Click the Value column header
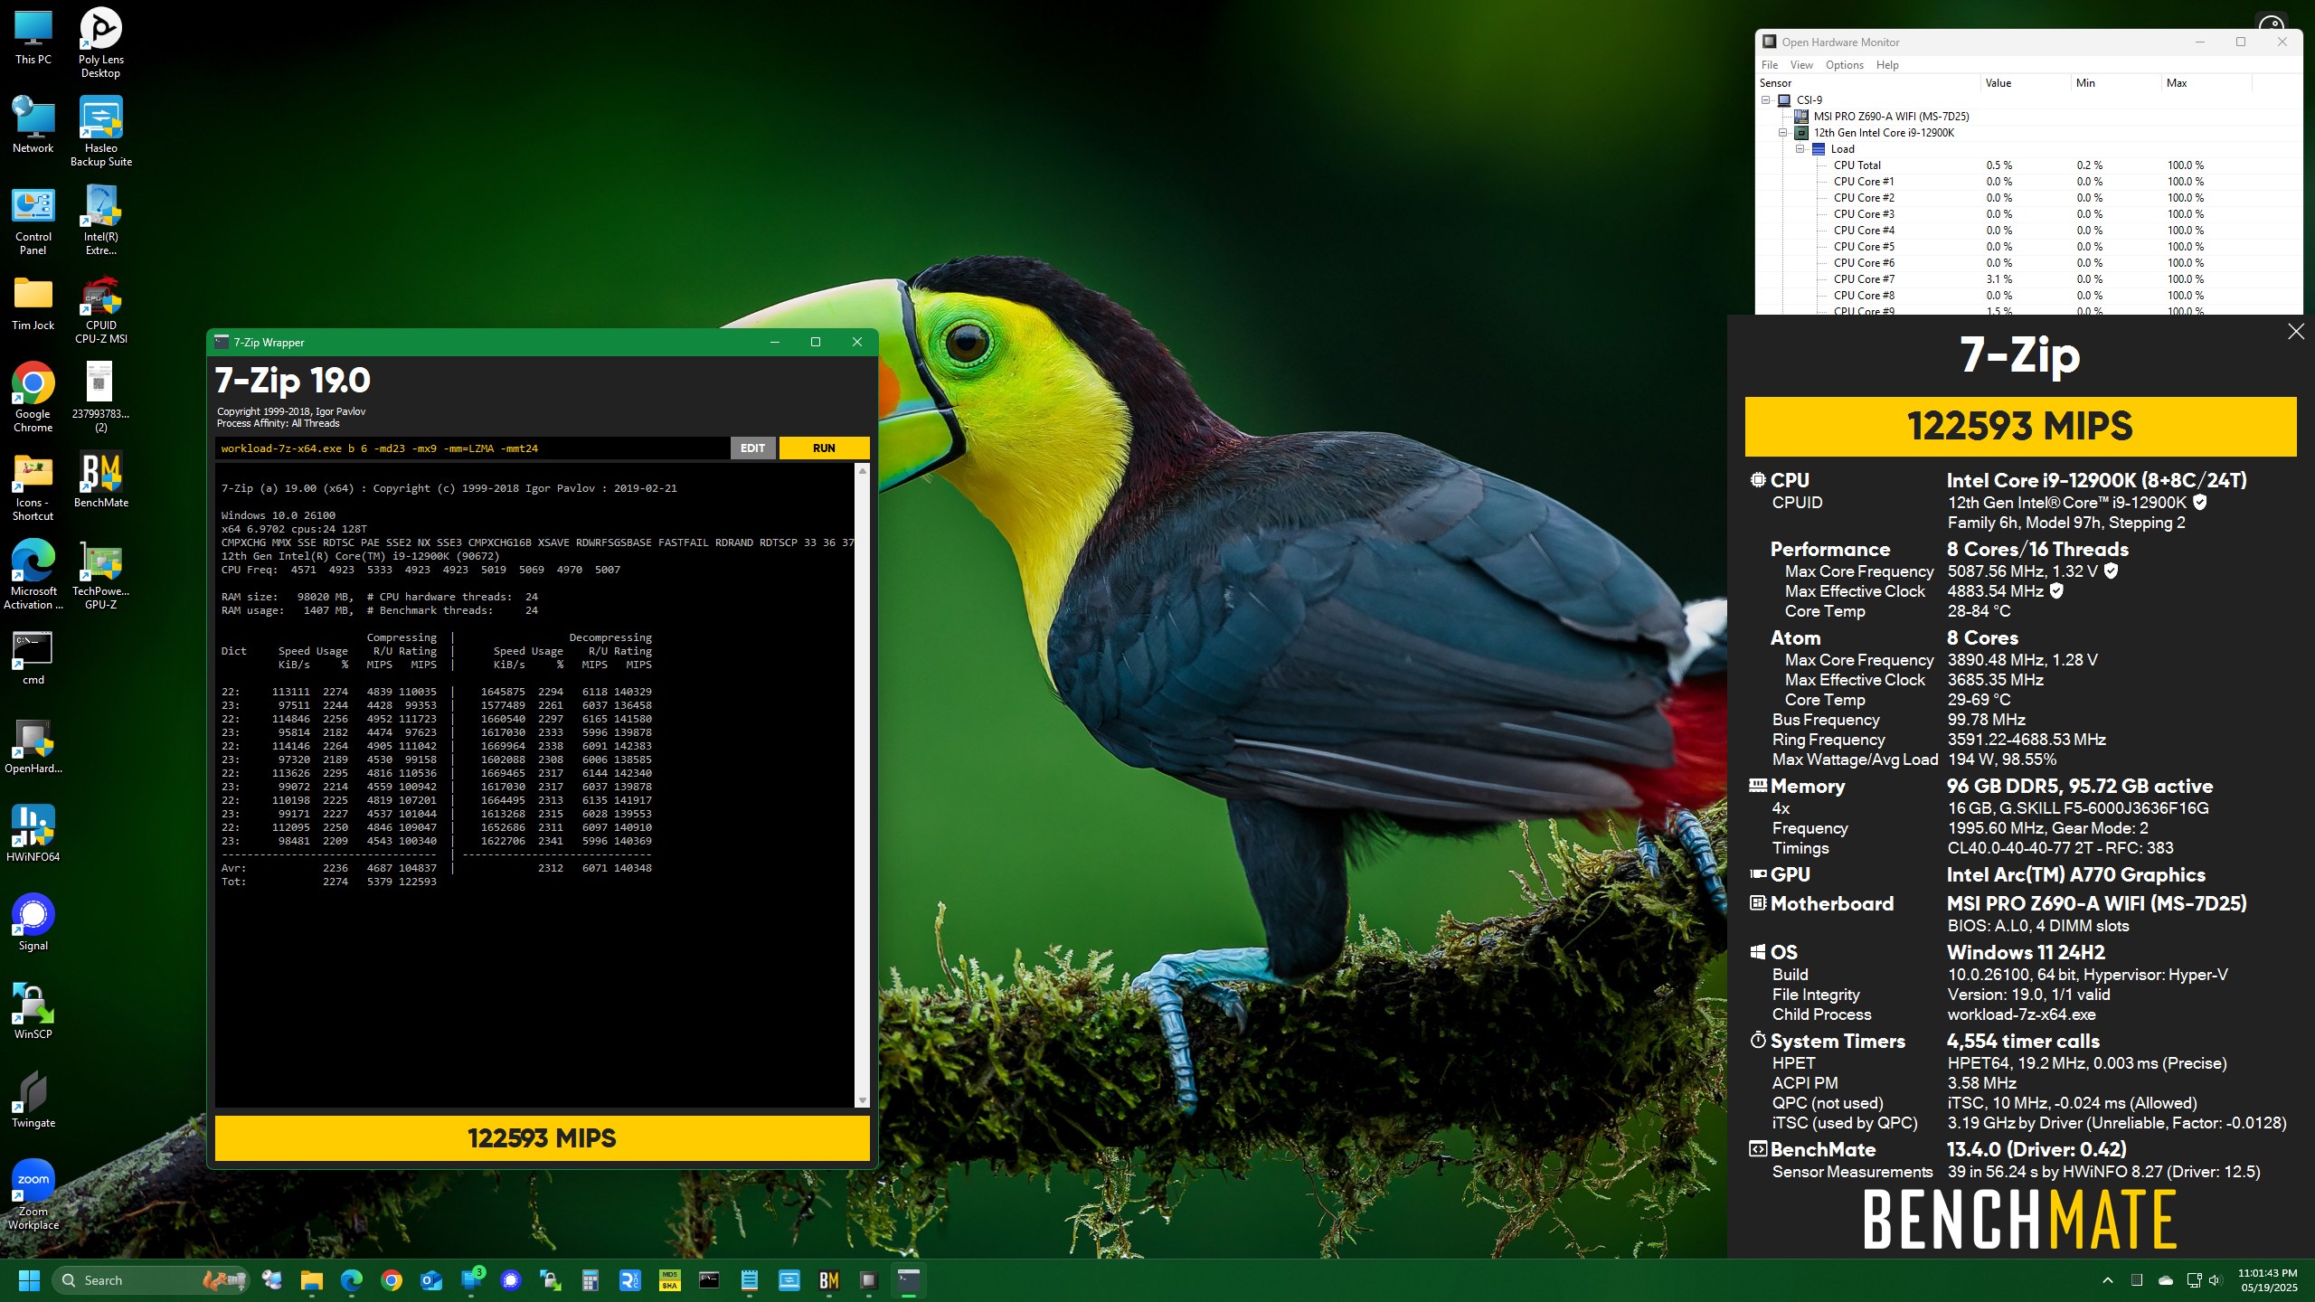This screenshot has height=1302, width=2315. [2025, 83]
